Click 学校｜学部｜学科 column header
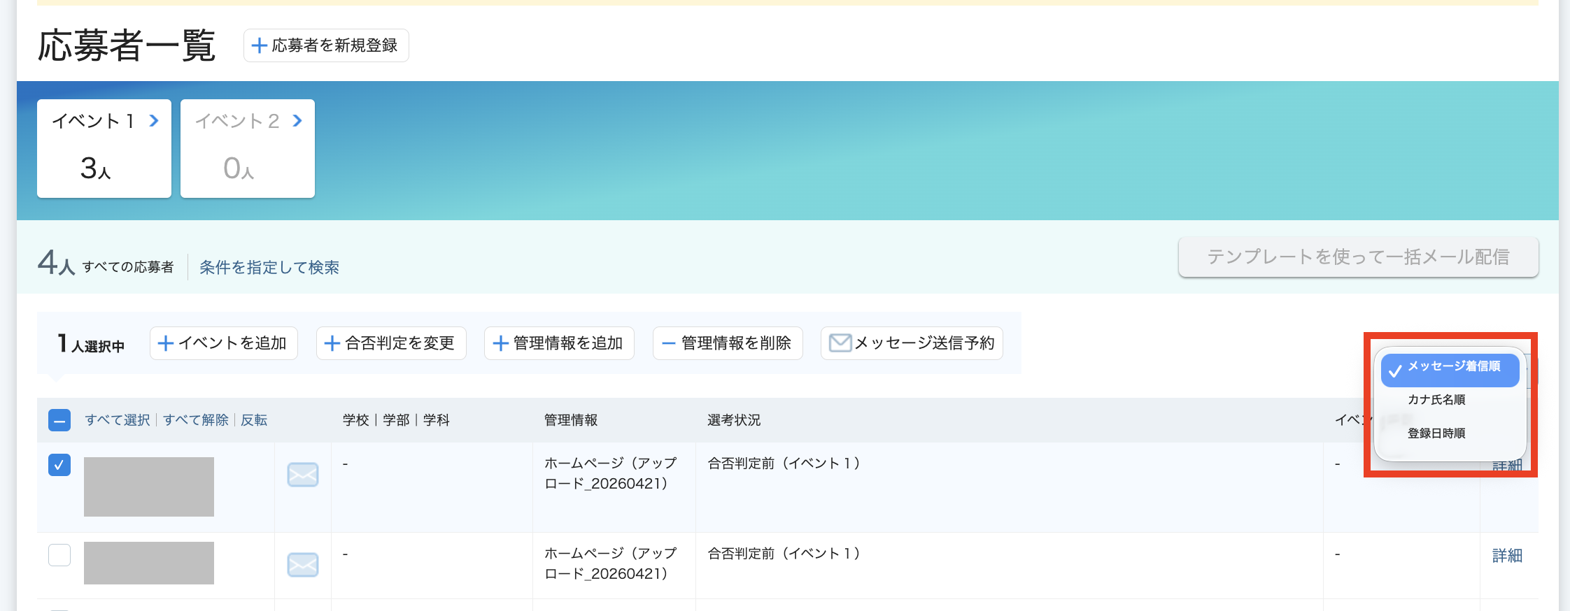The width and height of the screenshot is (1570, 611). (x=396, y=420)
